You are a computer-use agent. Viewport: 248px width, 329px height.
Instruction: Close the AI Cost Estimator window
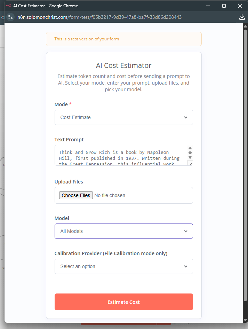[x=240, y=6]
